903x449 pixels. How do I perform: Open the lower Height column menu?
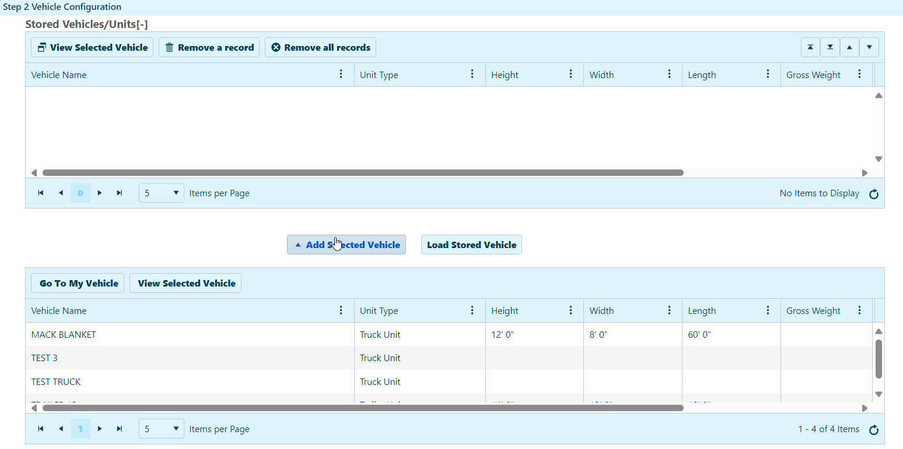(x=570, y=310)
